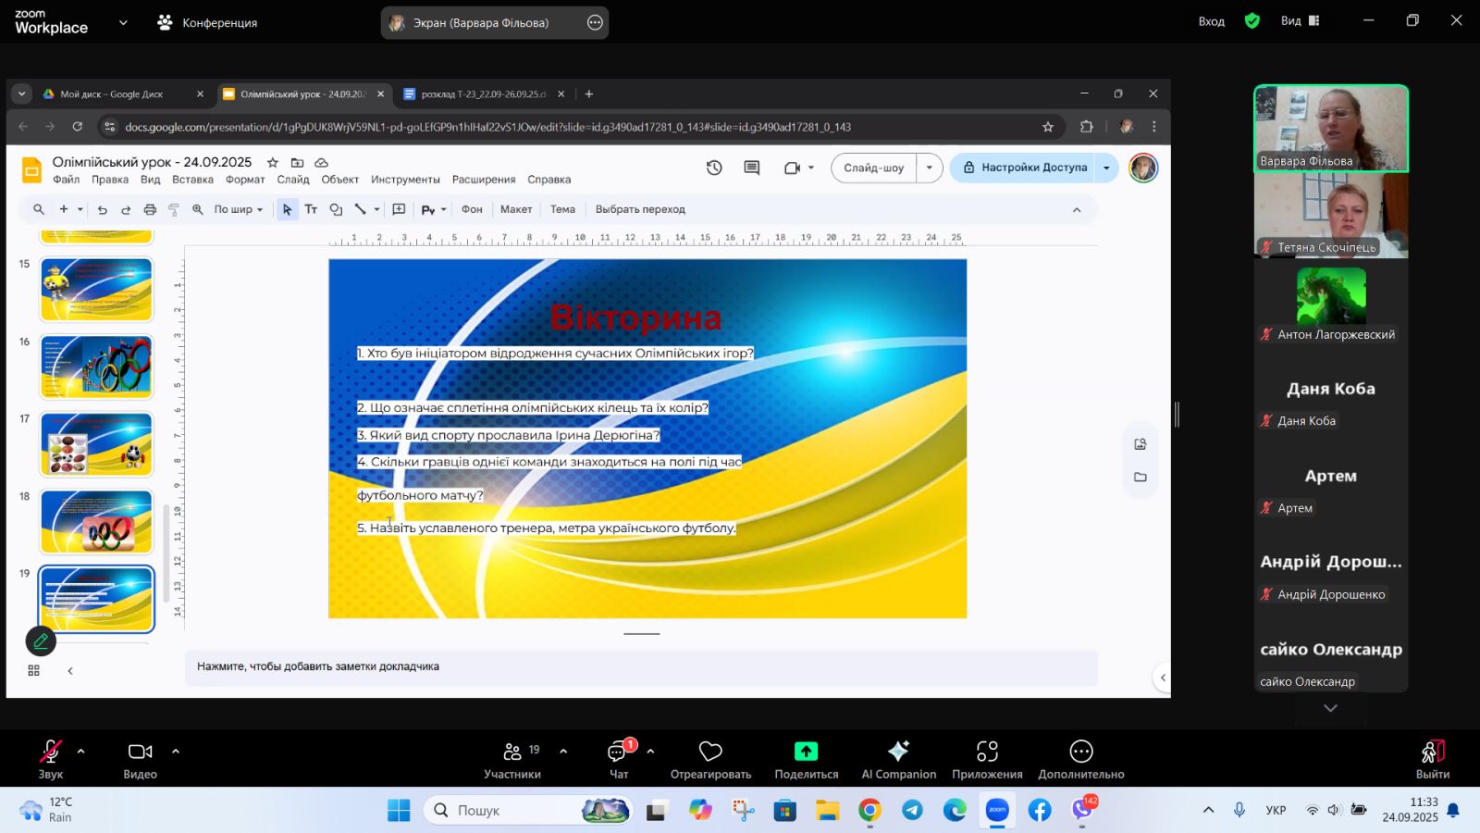Image resolution: width=1480 pixels, height=833 pixels.
Task: Select slide 16 thumbnail with Olympic rings
Action: [x=96, y=367]
